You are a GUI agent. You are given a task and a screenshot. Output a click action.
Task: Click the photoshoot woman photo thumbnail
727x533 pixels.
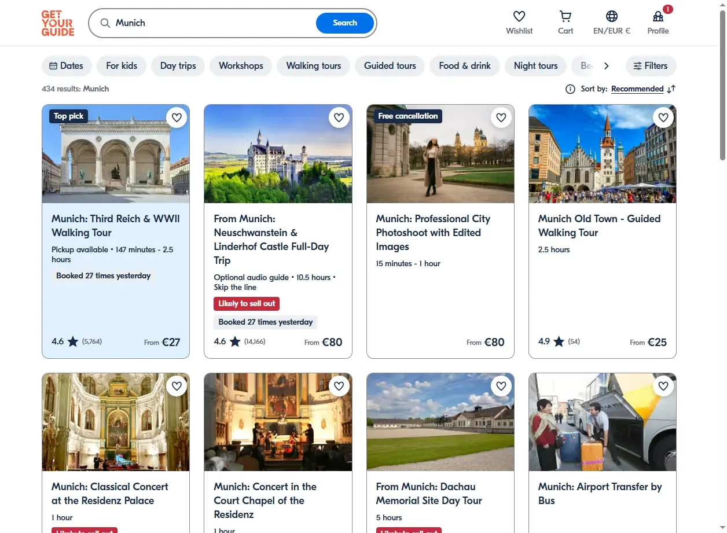[440, 154]
